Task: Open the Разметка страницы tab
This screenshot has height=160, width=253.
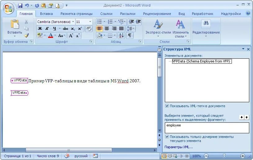Action: (x=76, y=14)
